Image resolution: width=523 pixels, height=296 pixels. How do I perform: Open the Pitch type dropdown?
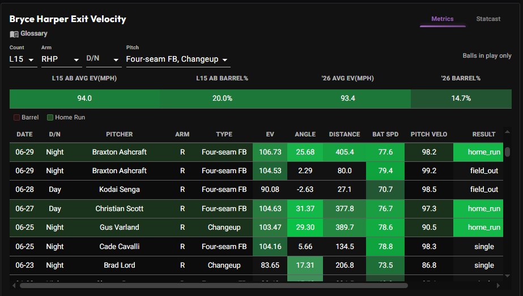tap(178, 59)
